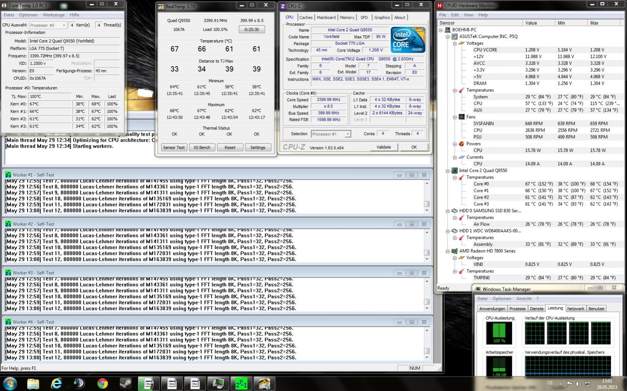Viewport: 627px width, 391px height.
Task: Collapse Intel Core 2 Quad Q9550 node
Action: [x=448, y=171]
